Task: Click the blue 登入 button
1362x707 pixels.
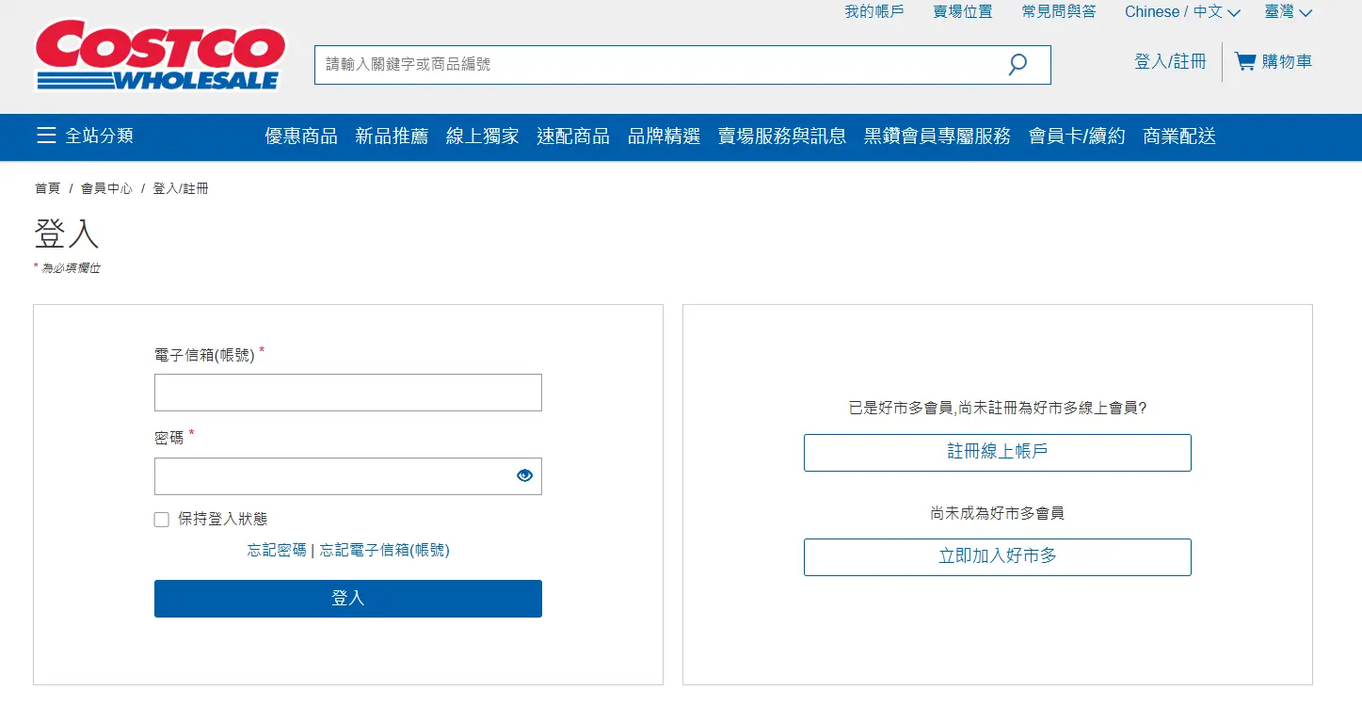Action: [x=348, y=599]
